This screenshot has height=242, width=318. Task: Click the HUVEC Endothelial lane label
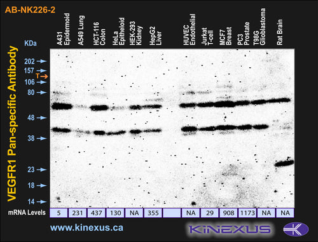coord(190,29)
